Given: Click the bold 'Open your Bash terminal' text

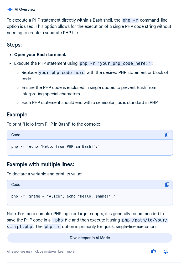Looking at the screenshot, I should [x=40, y=55].
